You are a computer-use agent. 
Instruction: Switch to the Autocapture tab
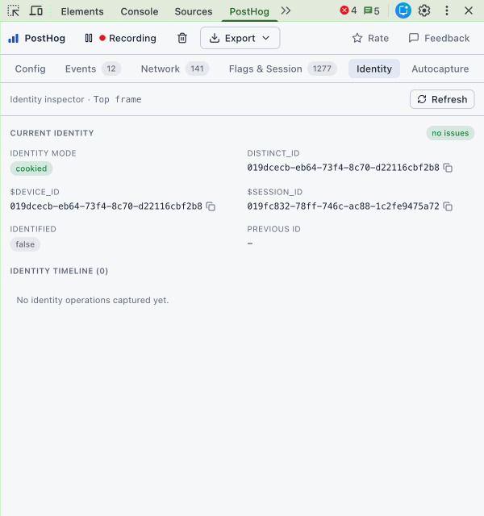pyautogui.click(x=440, y=69)
